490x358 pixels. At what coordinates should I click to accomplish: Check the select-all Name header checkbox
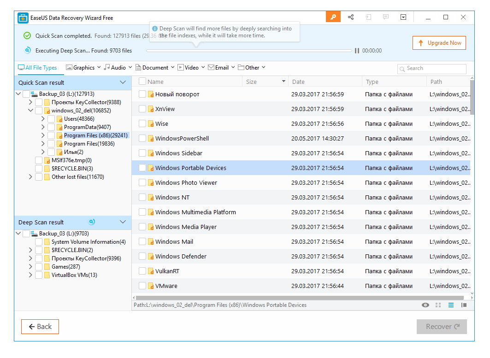pos(142,81)
